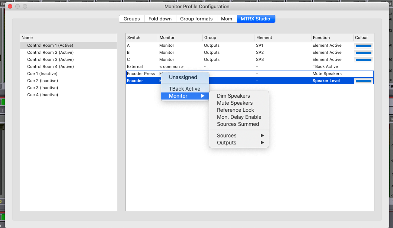Choose Unassigned in the context menu

coord(185,77)
